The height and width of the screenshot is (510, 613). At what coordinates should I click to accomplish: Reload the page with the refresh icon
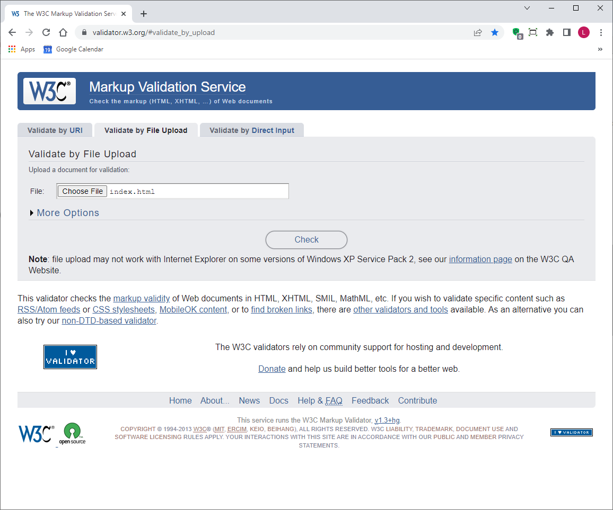click(x=46, y=32)
